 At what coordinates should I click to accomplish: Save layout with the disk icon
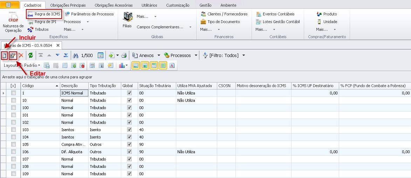[x=46, y=65]
